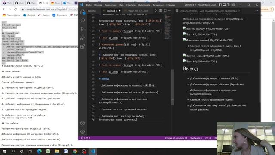Click Пробелов: 4 indentation status entry
The height and width of the screenshot is (155, 275).
pos(196,138)
